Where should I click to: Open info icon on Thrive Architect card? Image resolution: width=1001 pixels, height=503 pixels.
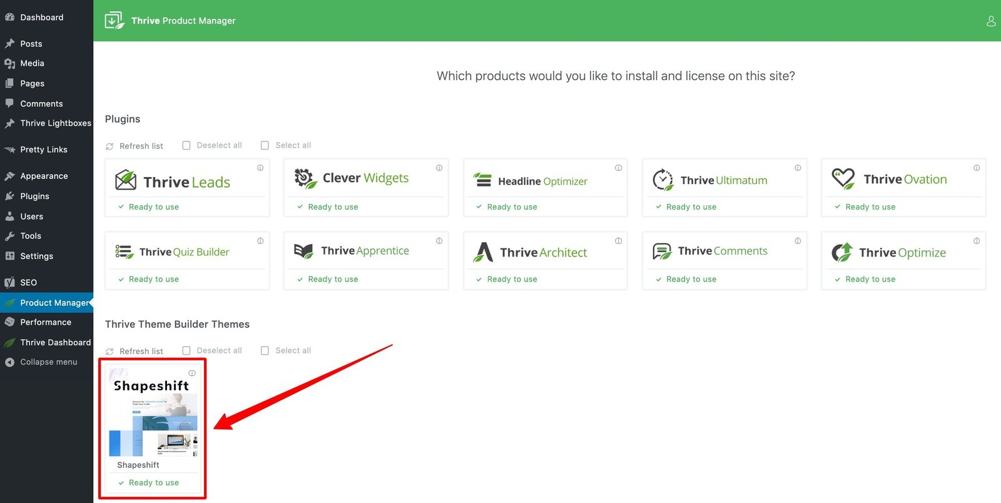point(618,241)
